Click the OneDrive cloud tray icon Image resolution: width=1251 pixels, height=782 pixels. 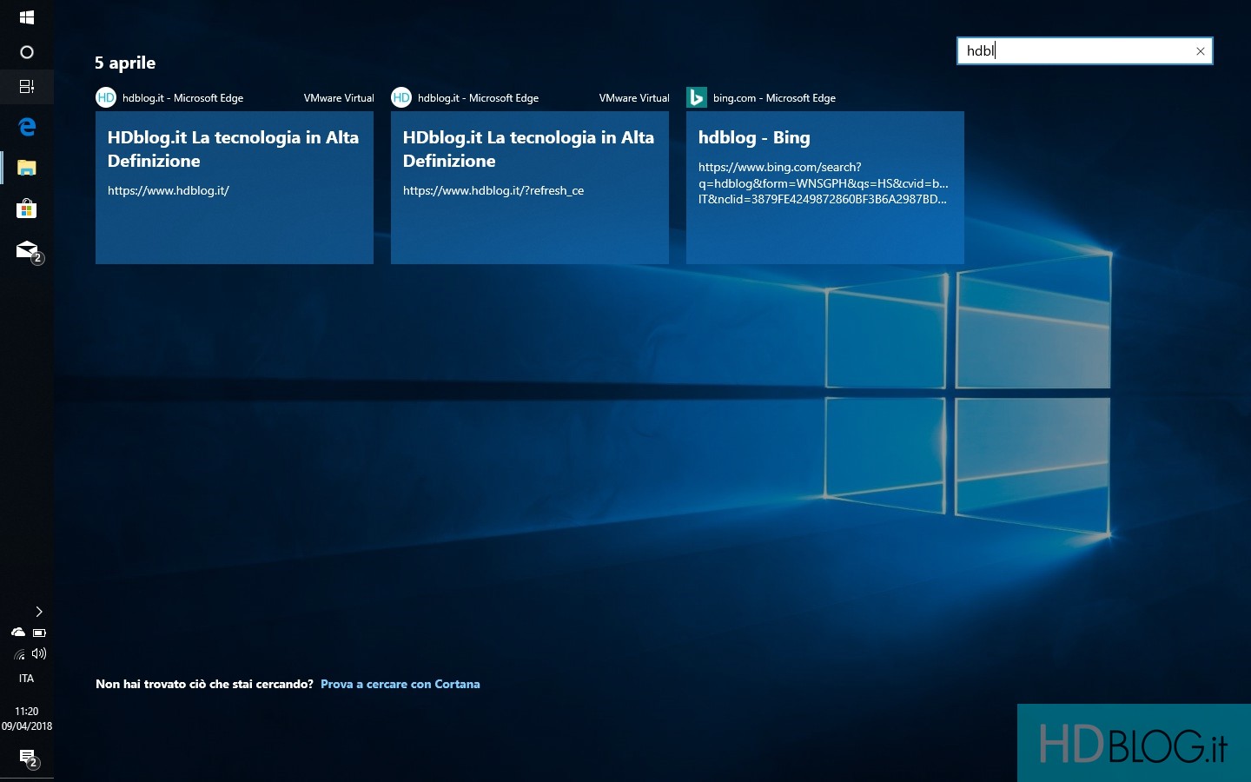[x=17, y=633]
